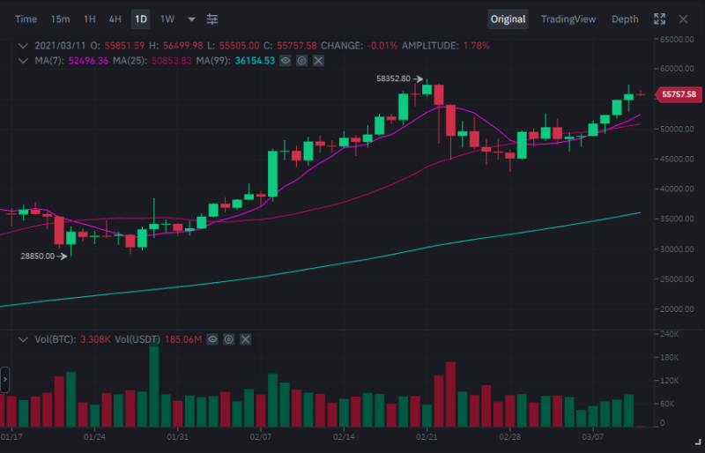Open more time intervals dropdown arrow

[x=191, y=19]
